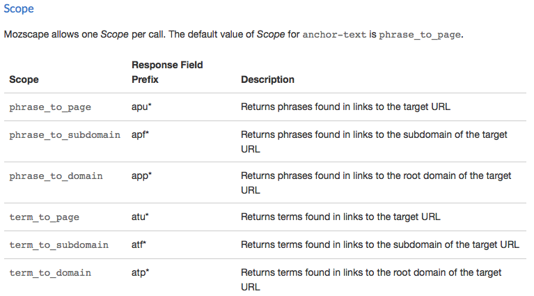Click the atu* prefix cell

coord(141,217)
